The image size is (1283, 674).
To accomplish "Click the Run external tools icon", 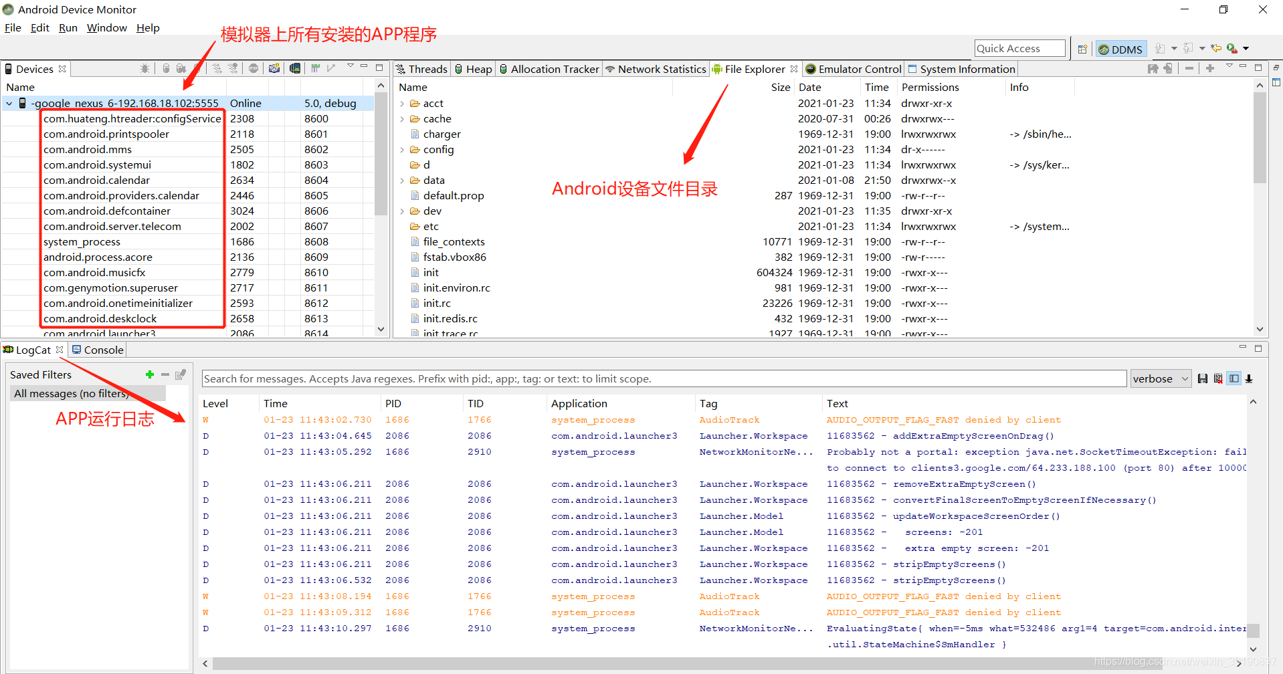I will (1232, 48).
